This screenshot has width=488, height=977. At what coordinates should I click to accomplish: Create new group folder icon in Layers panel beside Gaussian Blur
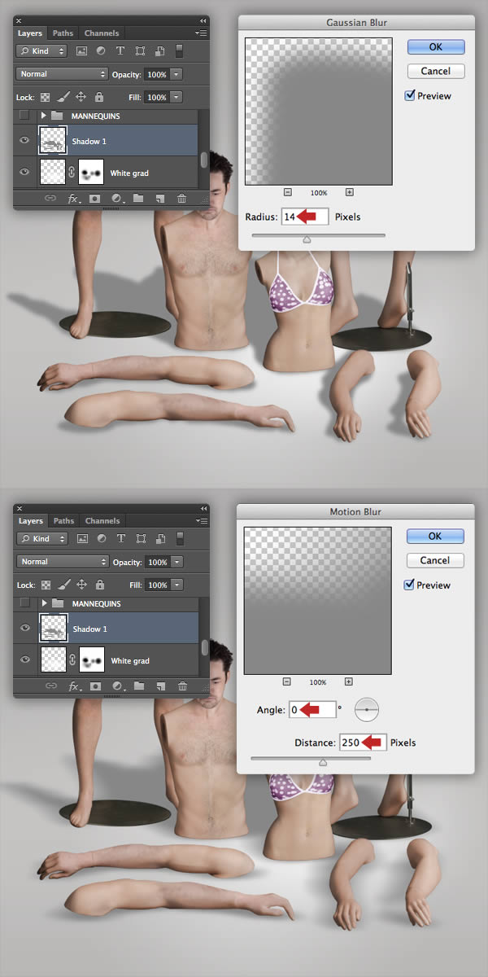click(138, 198)
